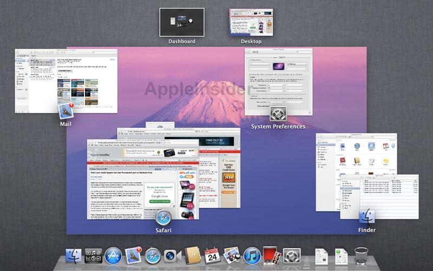The height and width of the screenshot is (271, 433).
Task: Open iCal calendar showing 24
Action: [x=212, y=256]
